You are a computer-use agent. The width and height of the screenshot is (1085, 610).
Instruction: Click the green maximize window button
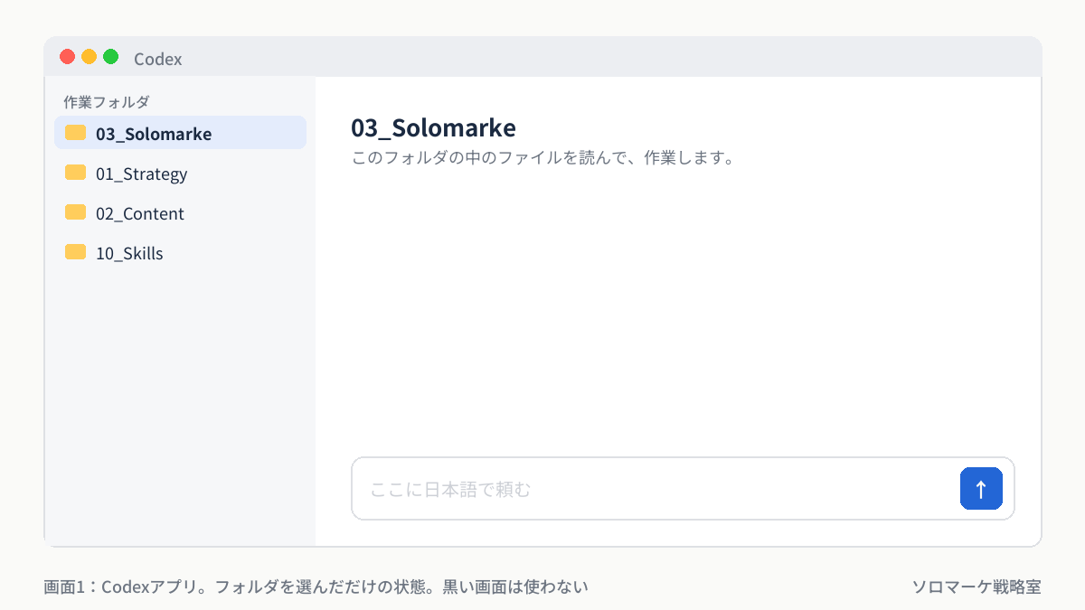pos(110,57)
